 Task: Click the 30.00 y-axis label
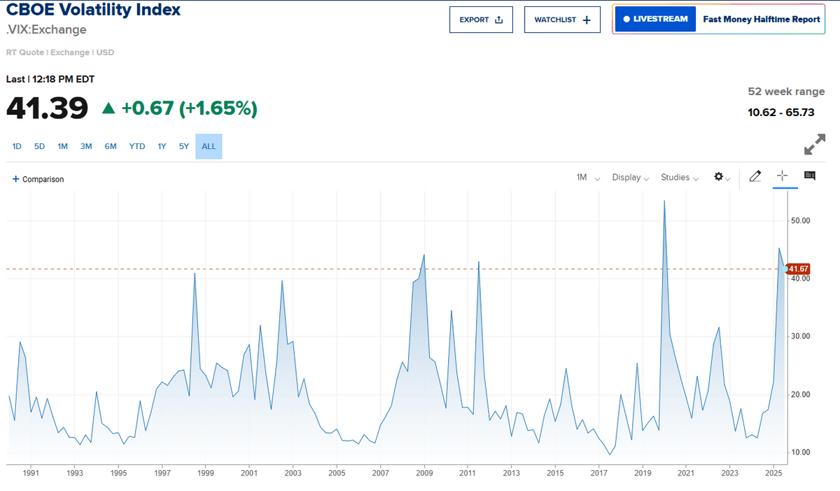(801, 336)
